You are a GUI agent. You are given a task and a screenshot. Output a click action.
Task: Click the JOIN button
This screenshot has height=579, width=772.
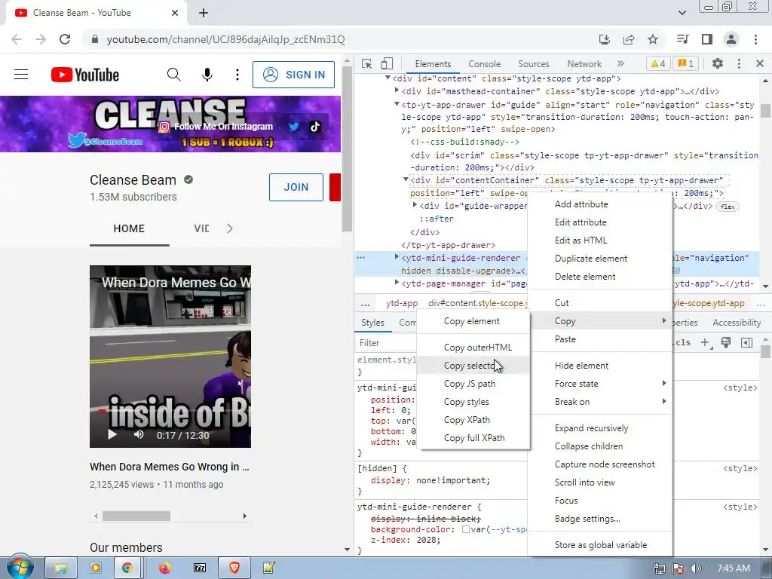pos(296,187)
